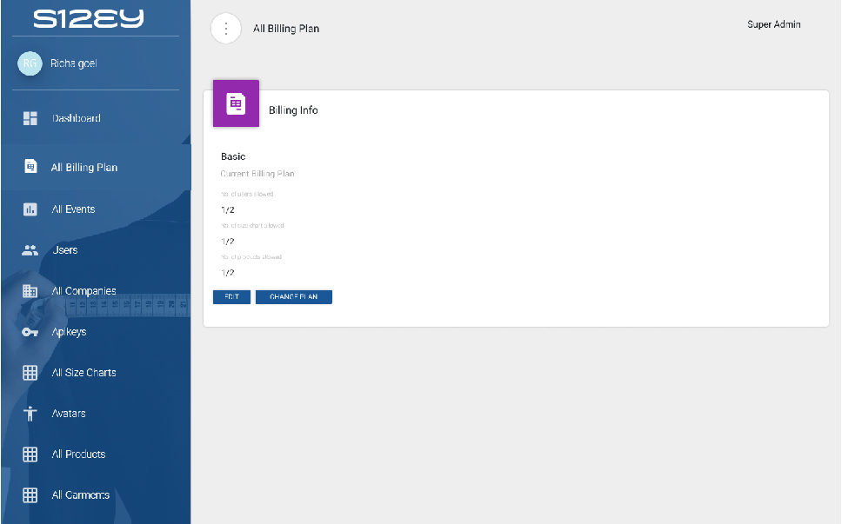Click the Super Admin label
Image resolution: width=842 pixels, height=524 pixels.
click(x=774, y=24)
